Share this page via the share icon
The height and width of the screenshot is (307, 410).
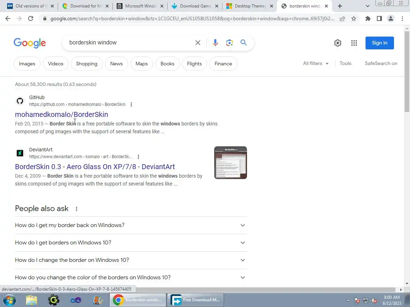[x=342, y=18]
